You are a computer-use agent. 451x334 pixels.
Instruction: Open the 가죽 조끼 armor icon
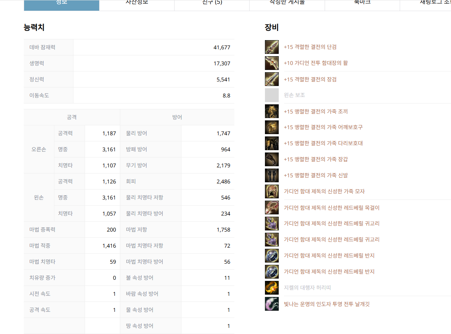pyautogui.click(x=271, y=111)
